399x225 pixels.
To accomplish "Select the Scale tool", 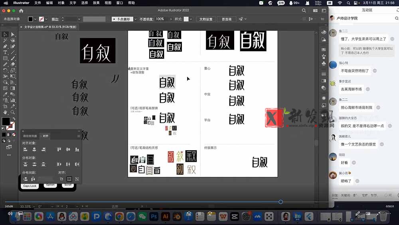I will (x=13, y=70).
